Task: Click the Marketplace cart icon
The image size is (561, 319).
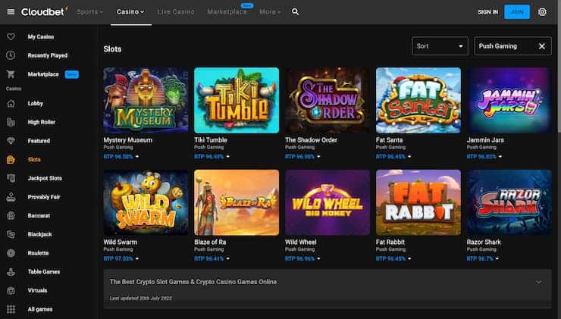Action: point(11,74)
